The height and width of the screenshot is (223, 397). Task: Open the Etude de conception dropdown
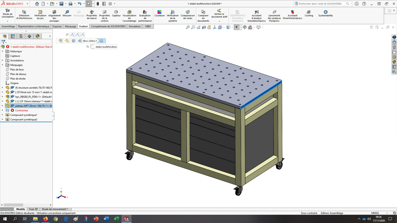7,21
